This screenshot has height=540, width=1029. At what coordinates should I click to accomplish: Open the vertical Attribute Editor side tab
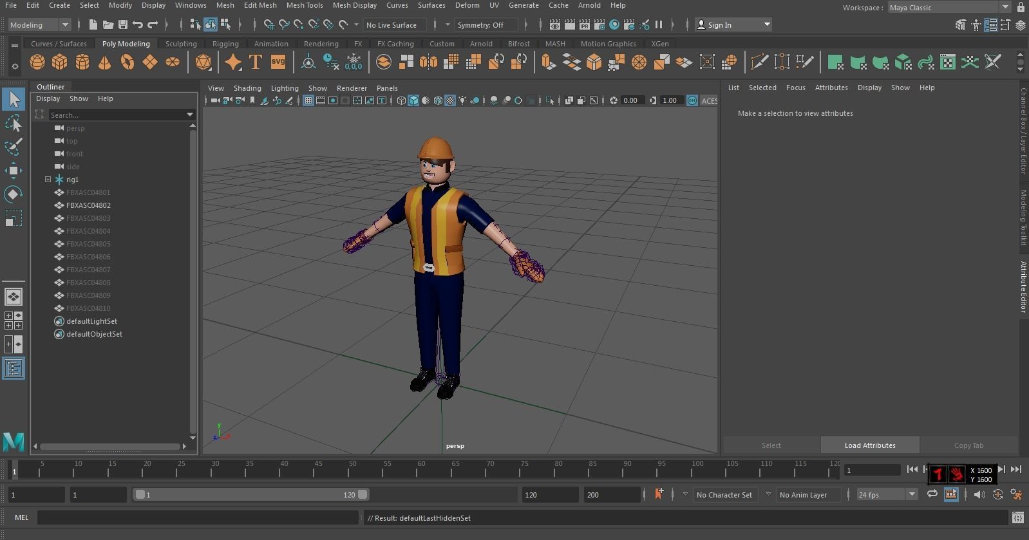click(x=1023, y=286)
